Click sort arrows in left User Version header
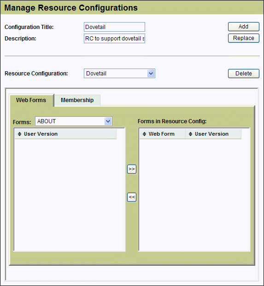Screen dimensions: 264x286 [x=19, y=134]
